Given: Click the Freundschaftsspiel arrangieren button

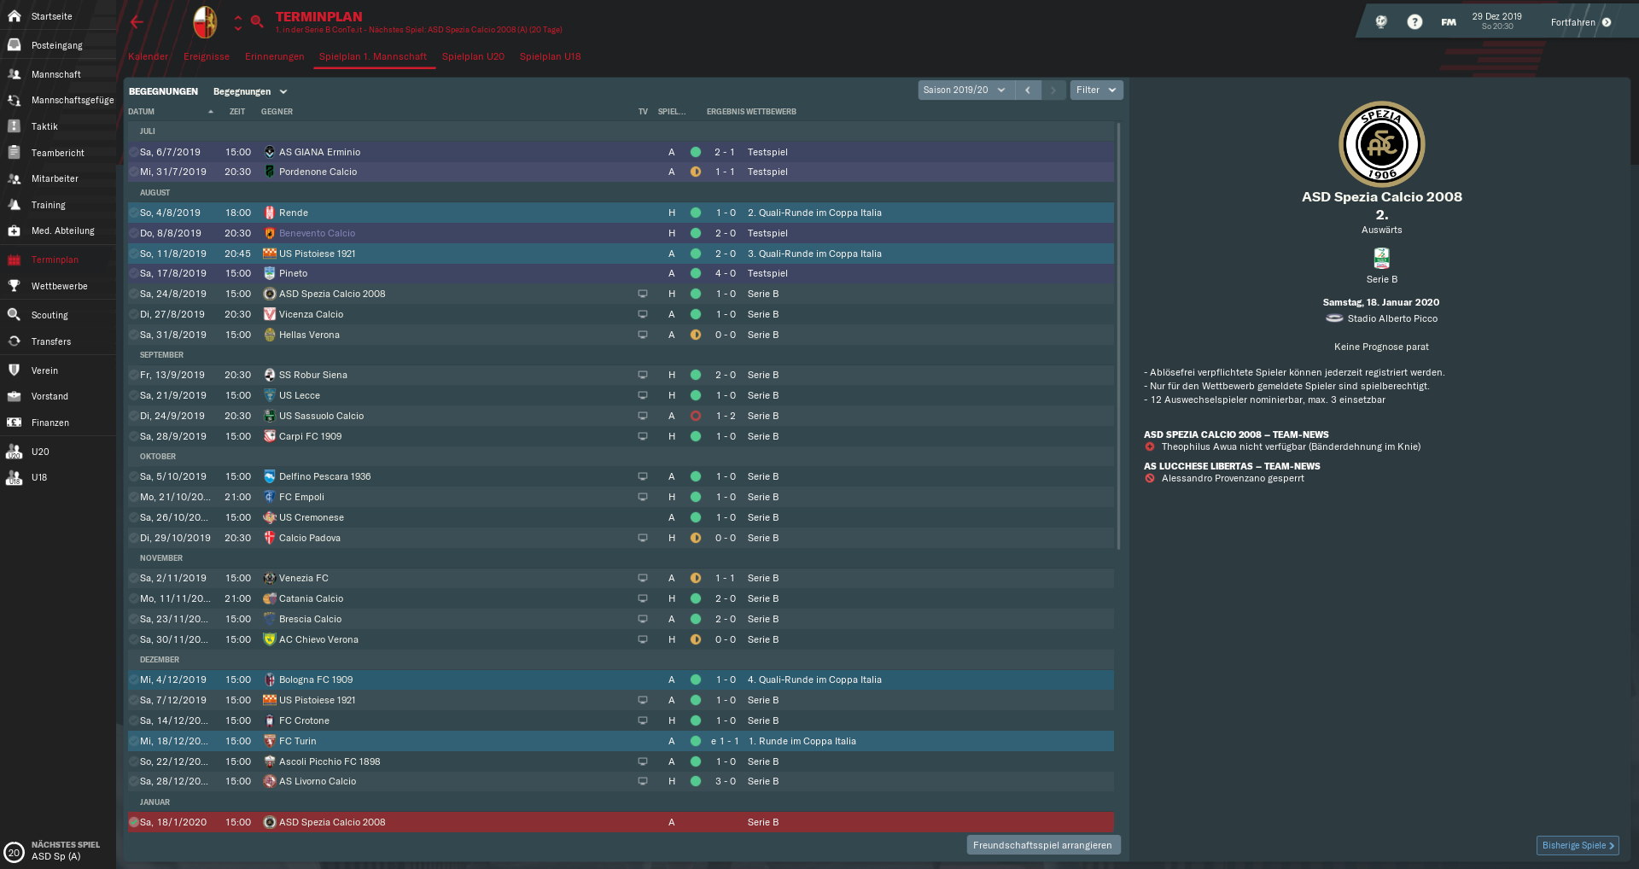Looking at the screenshot, I should pyautogui.click(x=1043, y=845).
